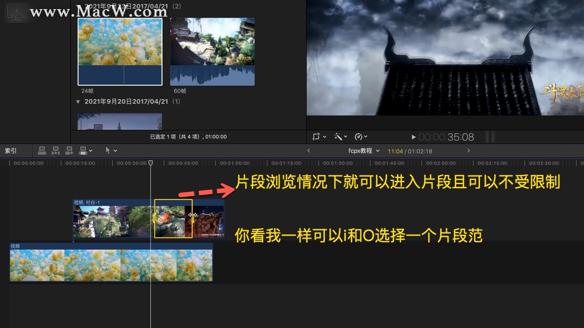Screen dimensions: 584x328
Task: Click the playhead marker on the timeline ruler
Action: (x=151, y=163)
